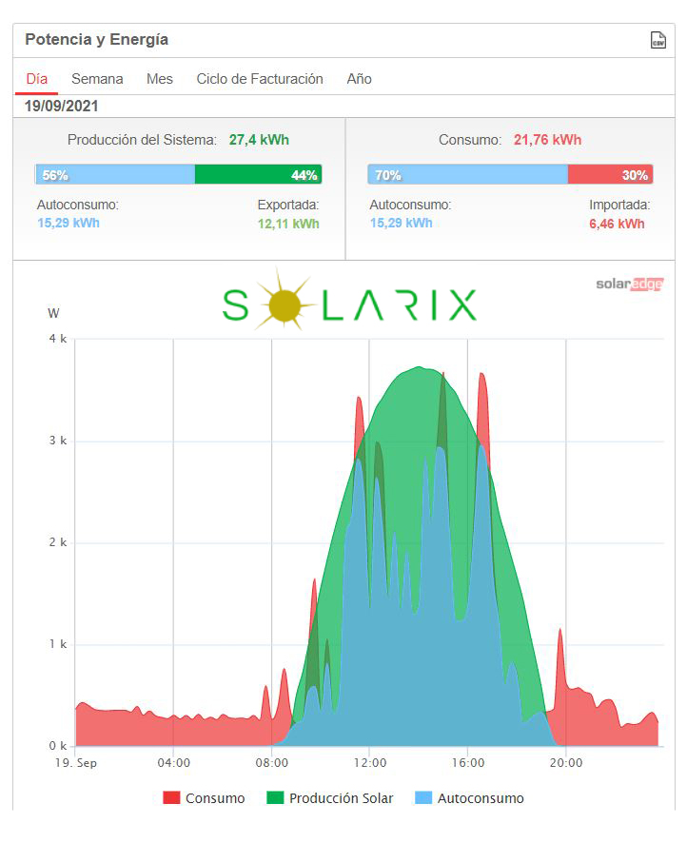
Task: Switch to the Semana tab
Action: pos(97,79)
